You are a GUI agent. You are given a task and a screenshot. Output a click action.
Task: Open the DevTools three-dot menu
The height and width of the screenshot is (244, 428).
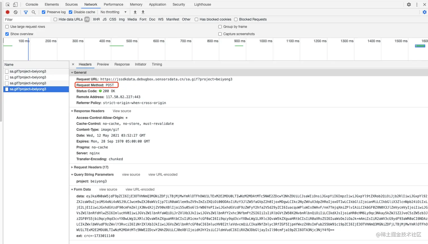coord(417,5)
